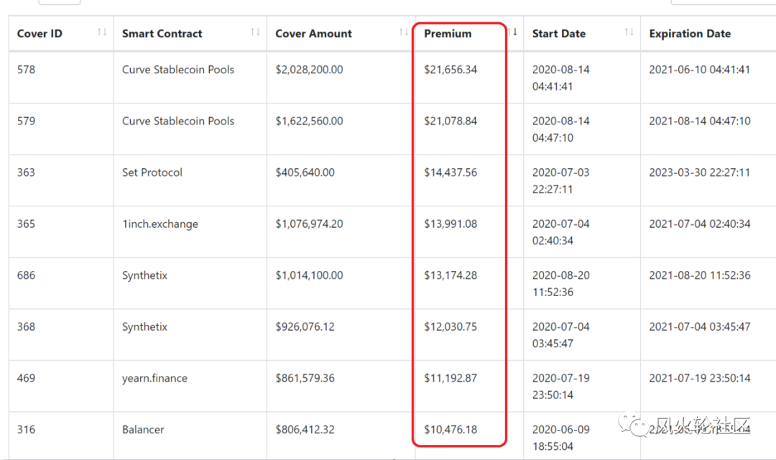Click the cover amount $1,076,974.20
776x460 pixels.
tap(309, 224)
